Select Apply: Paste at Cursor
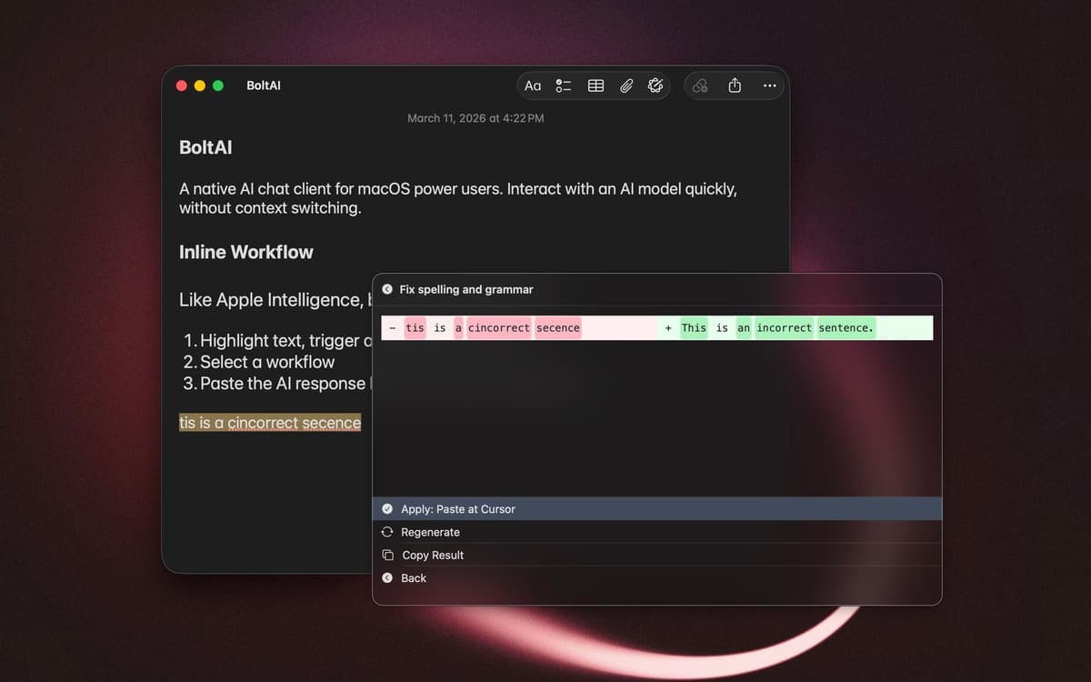This screenshot has width=1091, height=682. 458,509
